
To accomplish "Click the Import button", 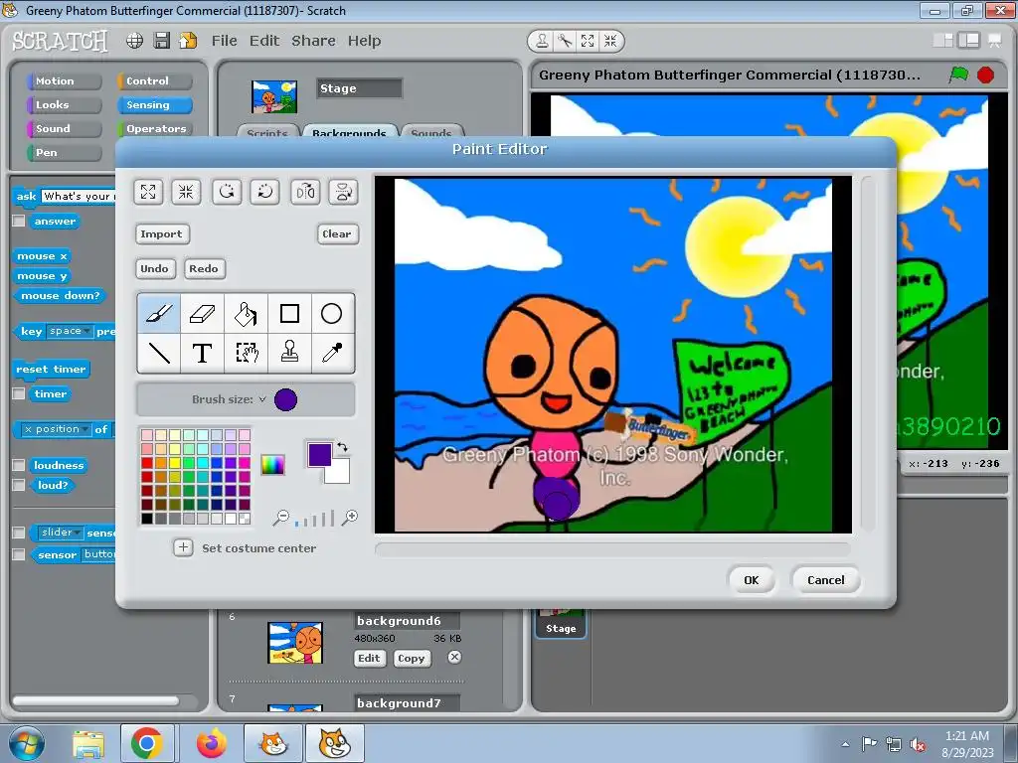I will coord(162,233).
